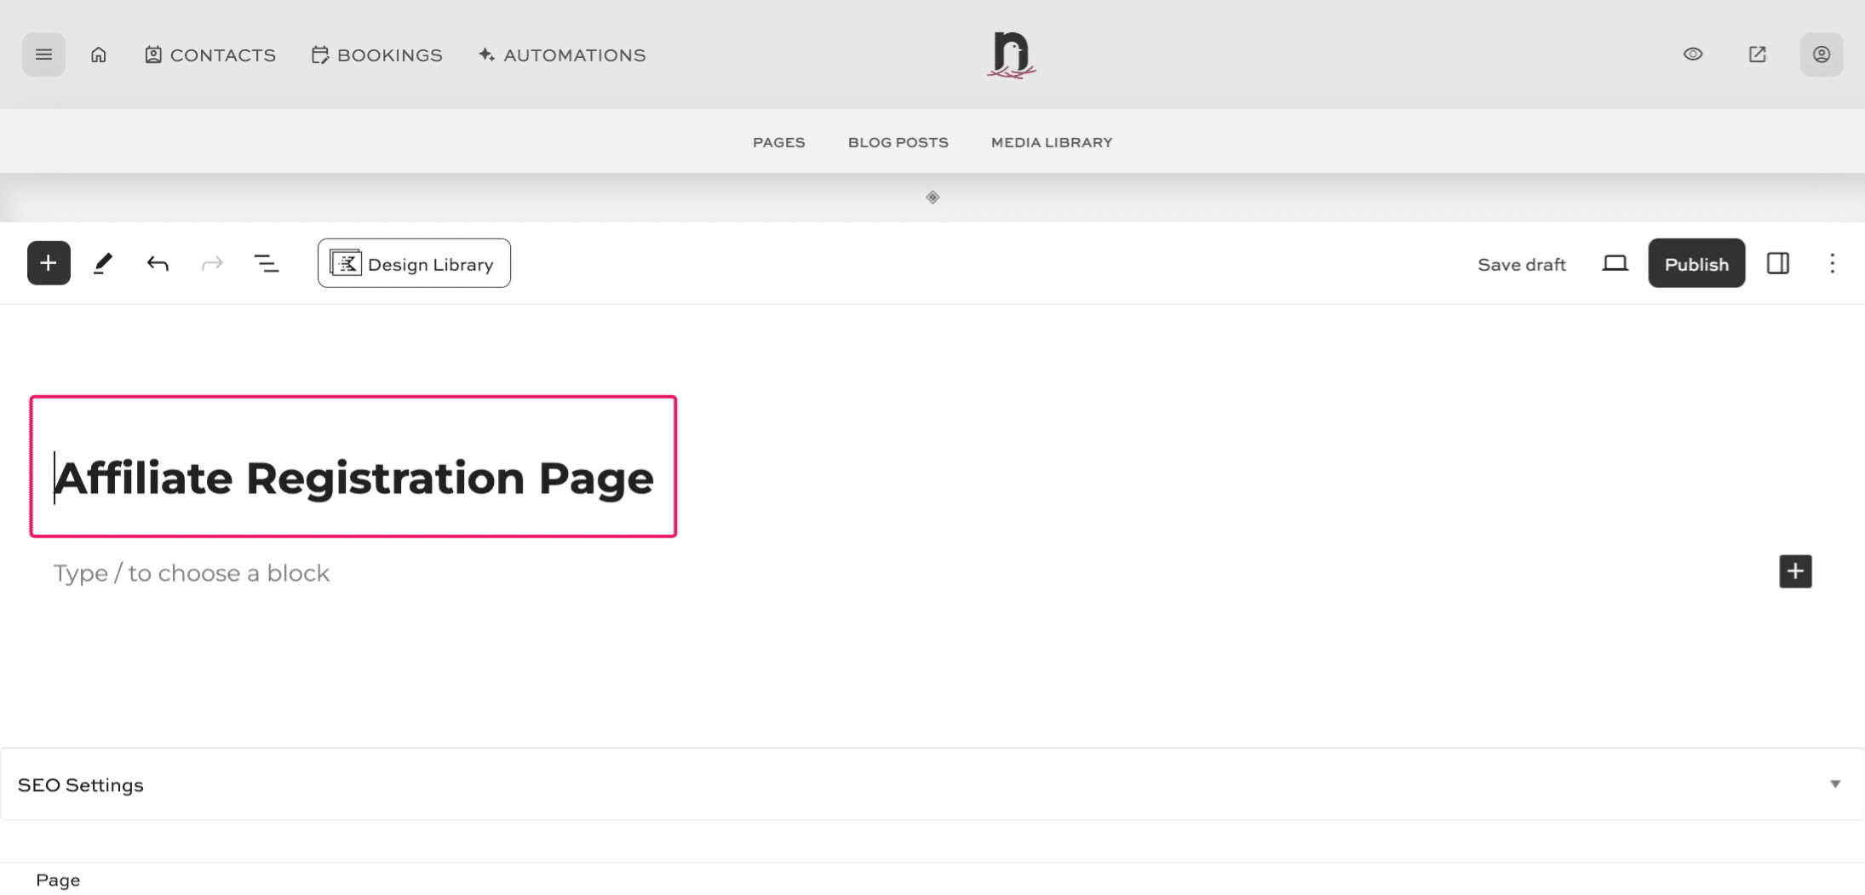Click the Page breadcrumb at the bottom

[58, 881]
